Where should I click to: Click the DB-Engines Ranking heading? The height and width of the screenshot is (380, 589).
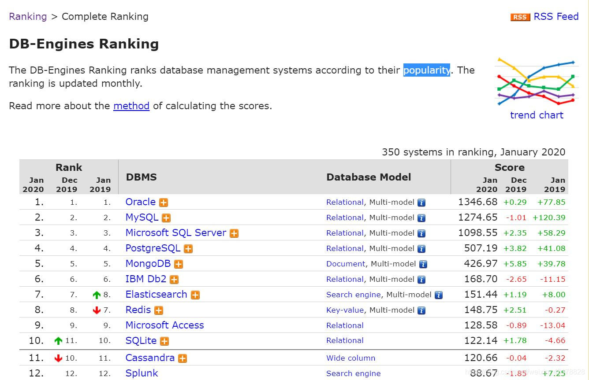[84, 44]
